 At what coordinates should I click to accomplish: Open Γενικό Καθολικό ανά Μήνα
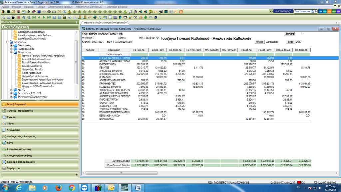pos(36,62)
